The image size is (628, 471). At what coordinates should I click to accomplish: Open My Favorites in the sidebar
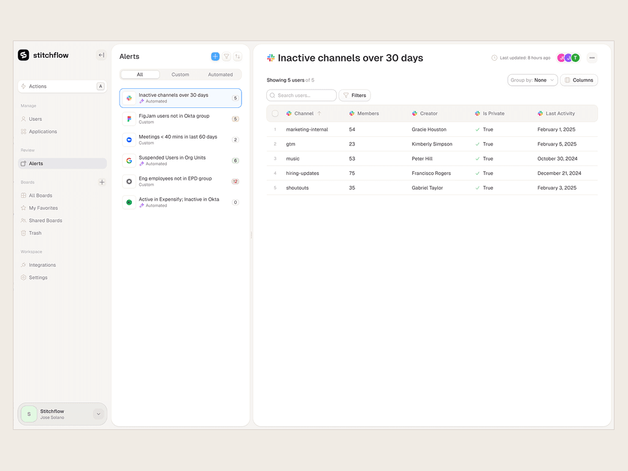pos(62,208)
